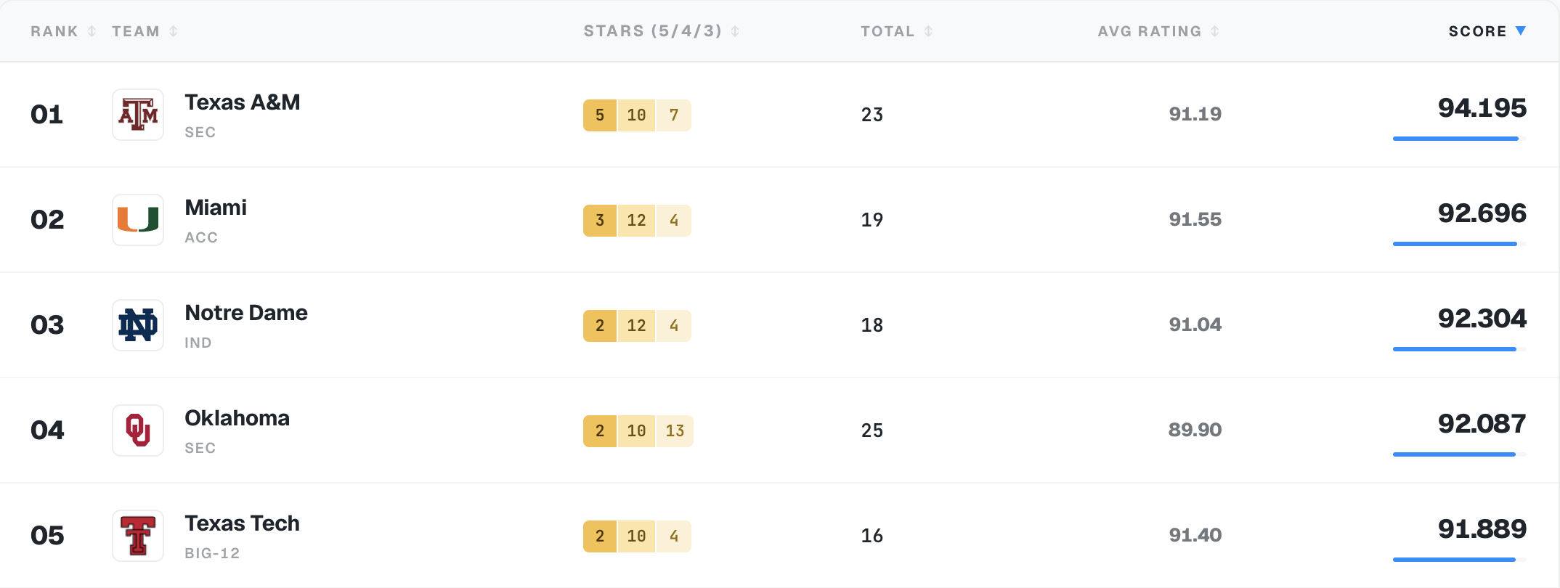Click the Miami U logo
Viewport: 1560px width, 588px height.
[x=138, y=220]
